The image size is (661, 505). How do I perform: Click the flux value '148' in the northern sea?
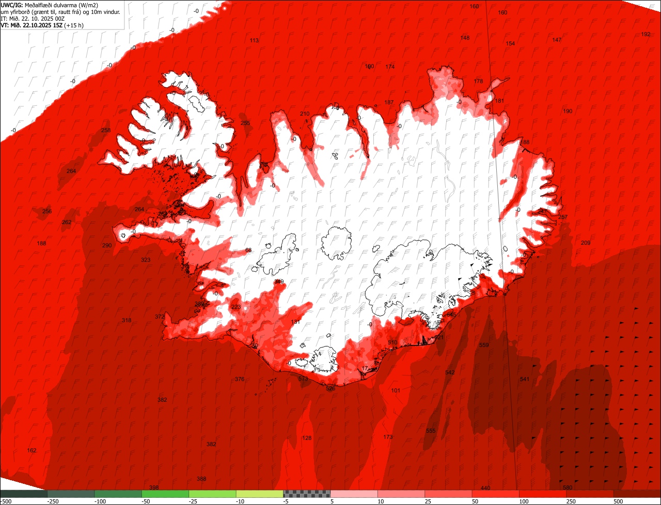[465, 38]
